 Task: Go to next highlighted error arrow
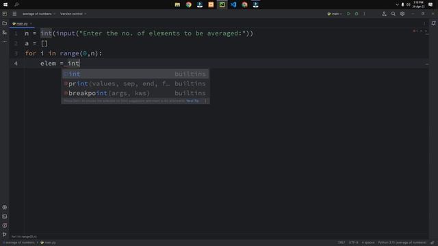point(426,31)
